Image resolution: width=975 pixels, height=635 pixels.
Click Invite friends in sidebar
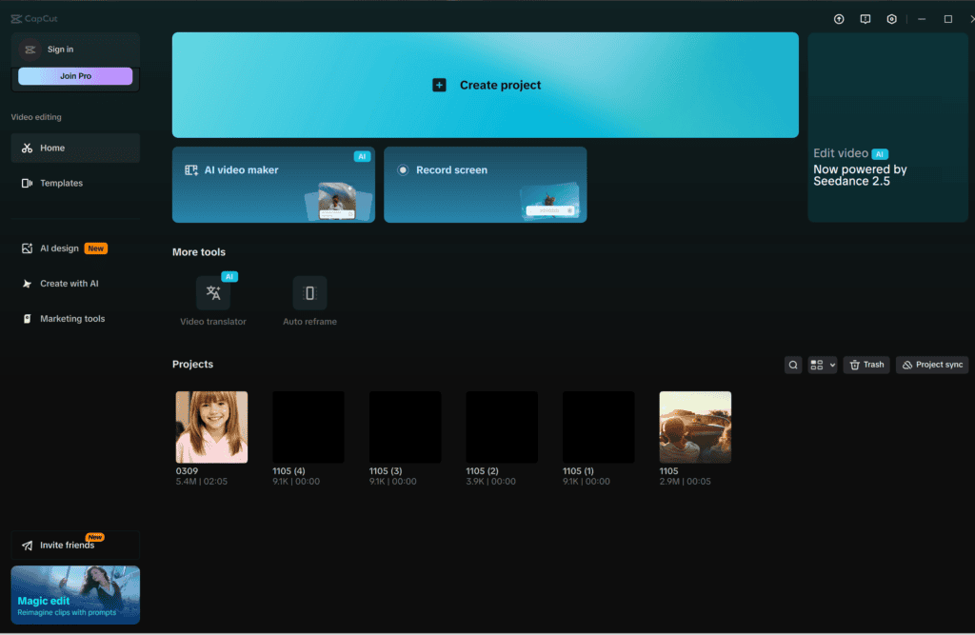[75, 545]
